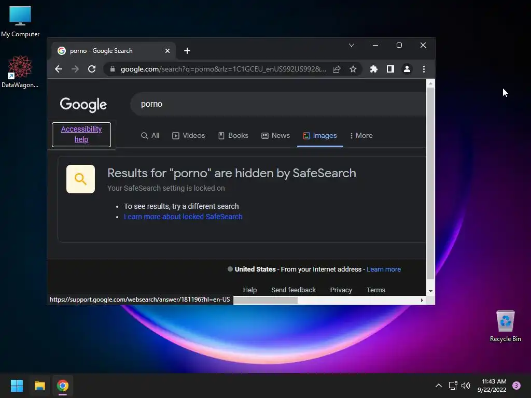
Task: Open the notification count badge
Action: [x=516, y=386]
